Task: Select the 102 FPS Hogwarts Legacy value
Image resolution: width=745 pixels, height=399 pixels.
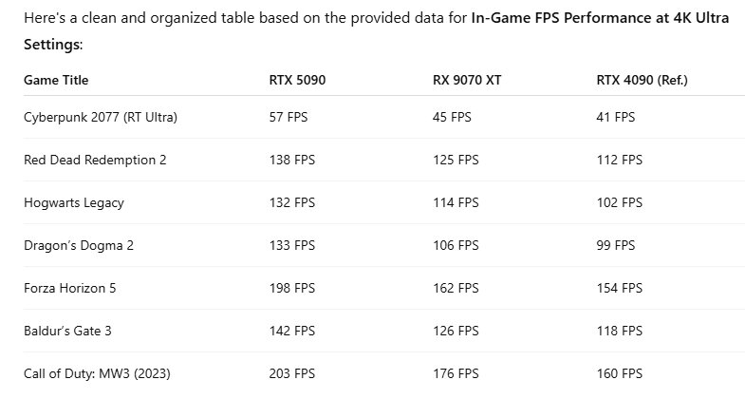Action: tap(619, 202)
